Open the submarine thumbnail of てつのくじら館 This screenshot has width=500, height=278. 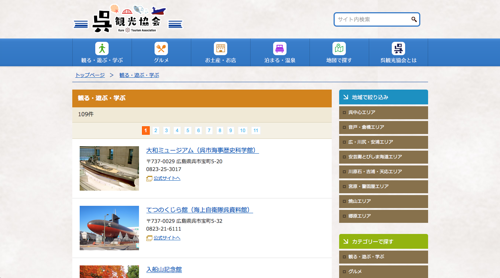coord(109,228)
